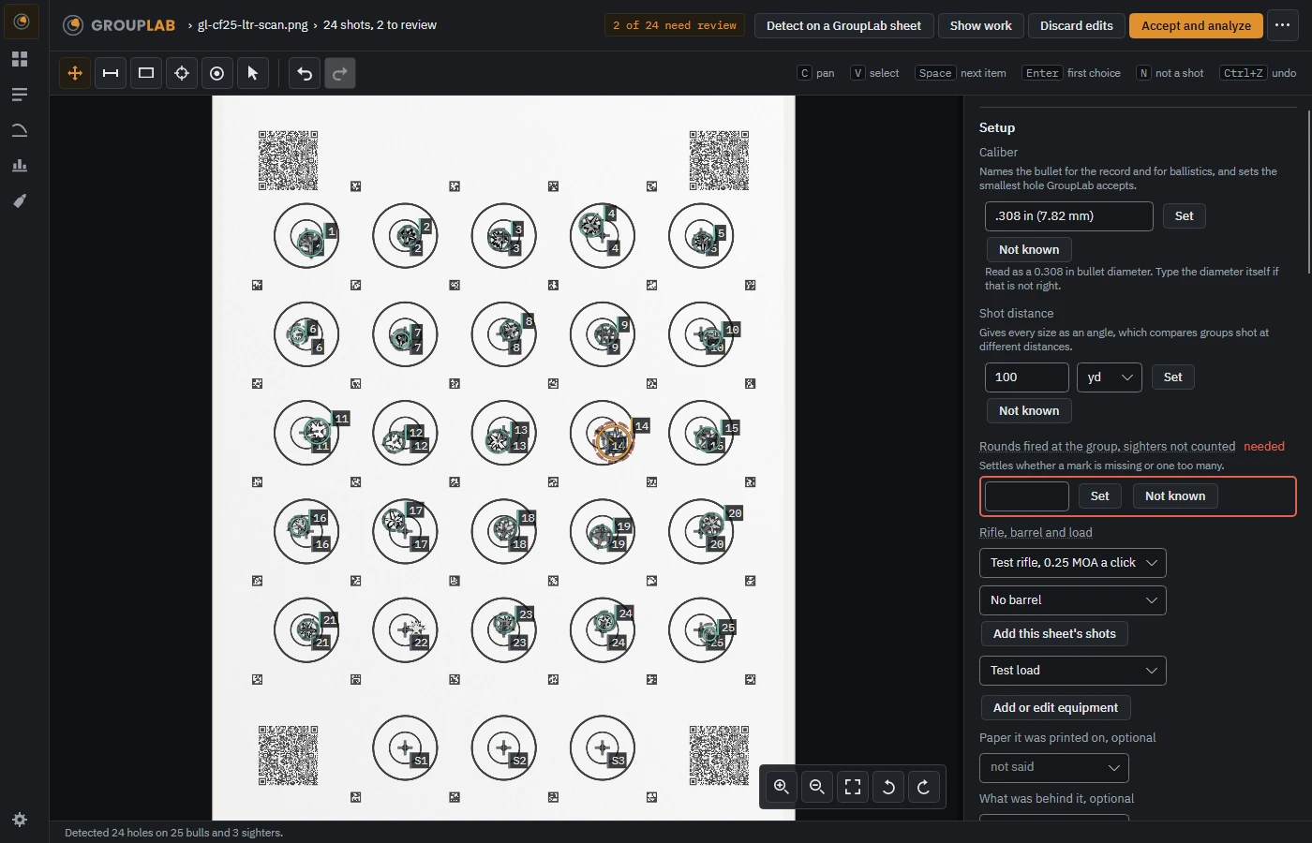
Task: Set the rounds fired value
Action: point(1099,496)
